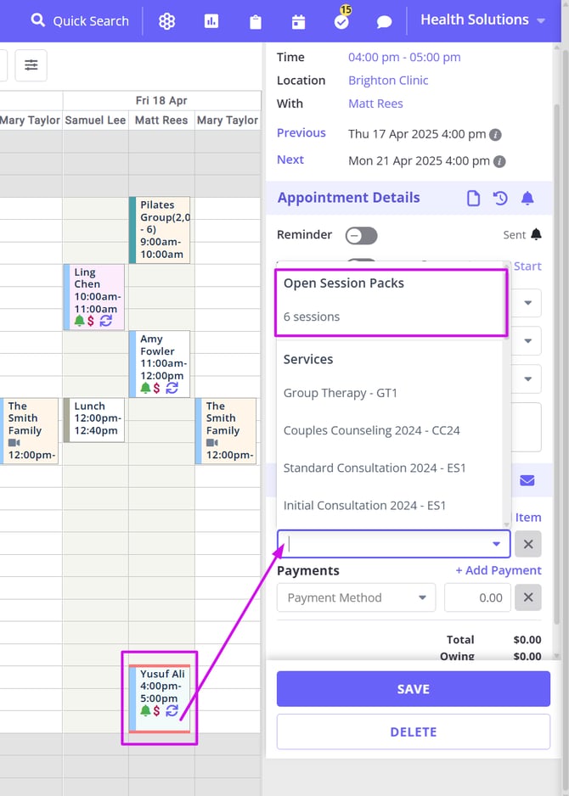The image size is (569, 796).
Task: Select the 6 sessions pack option
Action: (312, 317)
